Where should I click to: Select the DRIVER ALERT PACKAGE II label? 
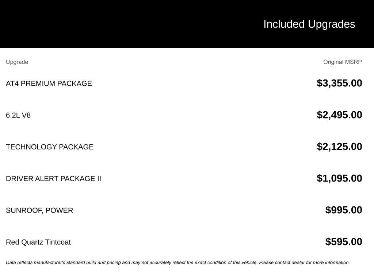click(x=53, y=179)
